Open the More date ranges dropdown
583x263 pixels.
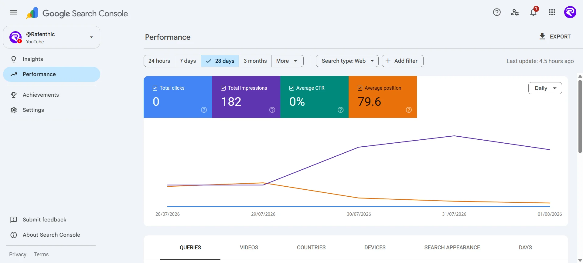pos(287,61)
